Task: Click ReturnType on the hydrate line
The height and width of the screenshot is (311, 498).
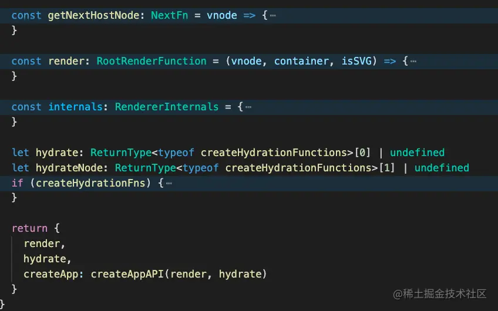Action: pos(121,153)
